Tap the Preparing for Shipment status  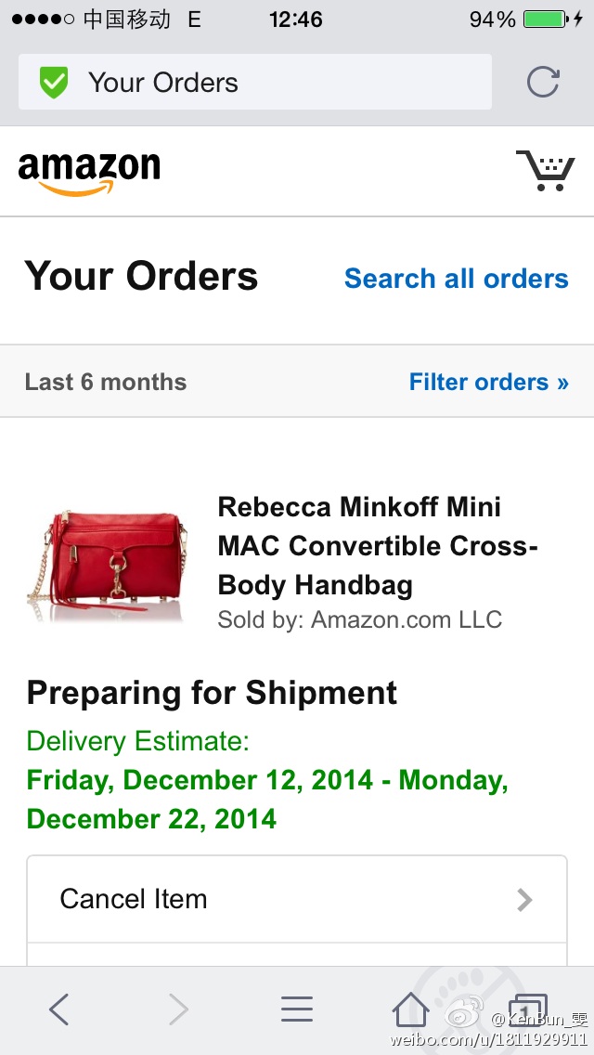click(212, 693)
